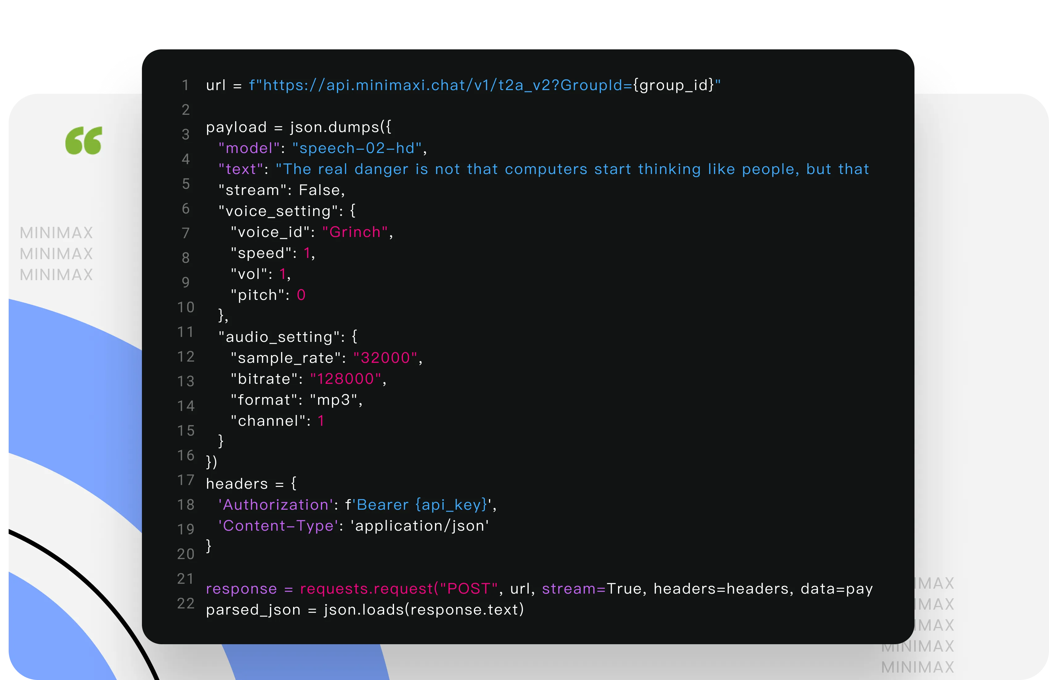Click the green quotation mark icon
The image size is (1049, 680).
[x=84, y=141]
